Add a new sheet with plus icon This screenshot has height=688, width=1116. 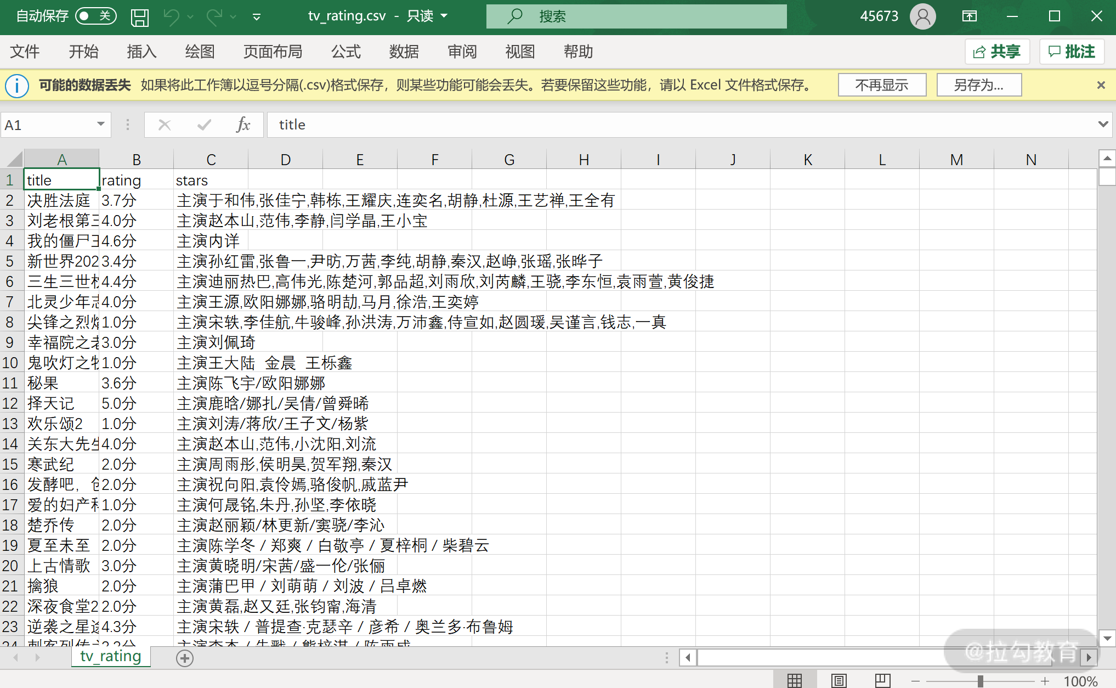coord(185,658)
